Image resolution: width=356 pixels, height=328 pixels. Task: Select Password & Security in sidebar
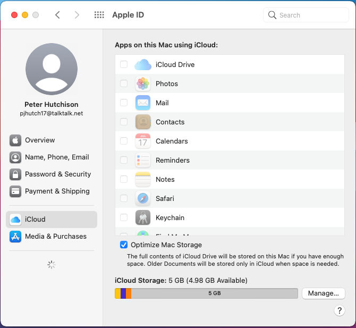(x=57, y=174)
